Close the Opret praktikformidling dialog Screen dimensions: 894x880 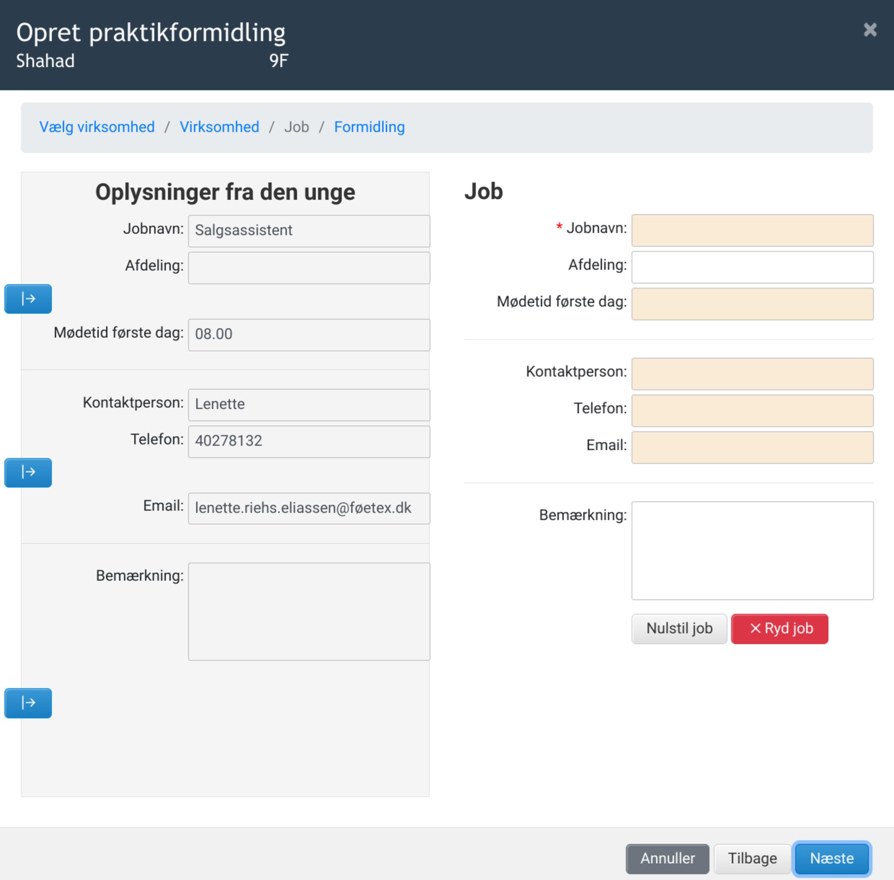(x=869, y=30)
